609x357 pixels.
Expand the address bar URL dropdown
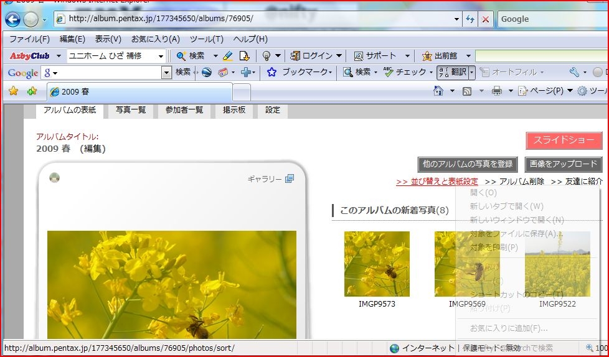pos(457,19)
